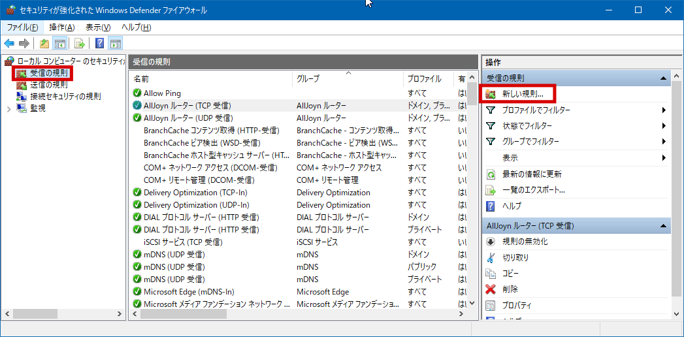Select 送信の規則 in the tree

pyautogui.click(x=48, y=84)
